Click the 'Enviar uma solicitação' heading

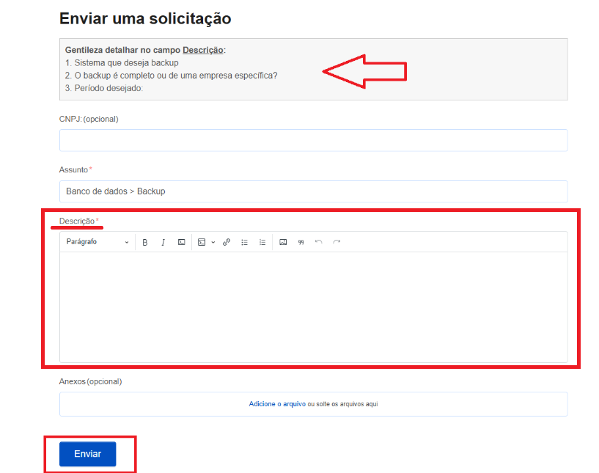coord(145,19)
